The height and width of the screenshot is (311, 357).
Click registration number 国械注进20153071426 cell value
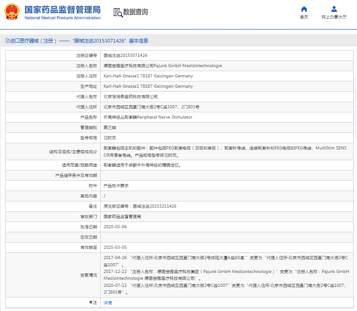125,55
